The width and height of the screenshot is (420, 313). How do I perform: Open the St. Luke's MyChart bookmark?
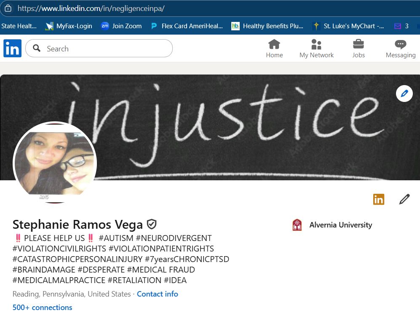348,26
